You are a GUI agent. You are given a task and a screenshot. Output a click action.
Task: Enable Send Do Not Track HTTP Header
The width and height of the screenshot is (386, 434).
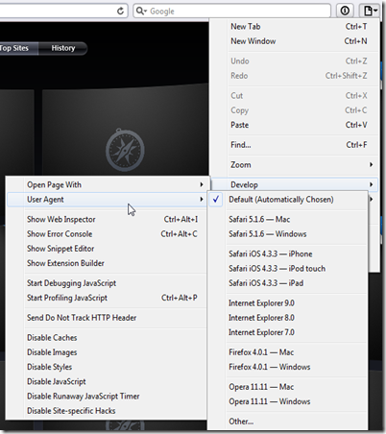[x=108, y=318]
